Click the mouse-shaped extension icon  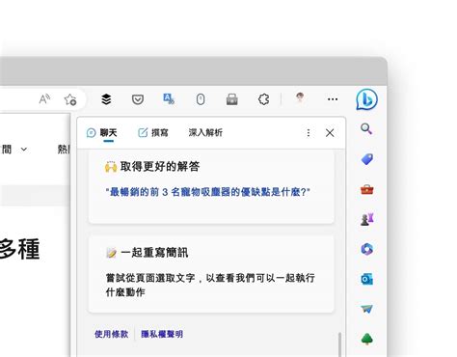pyautogui.click(x=201, y=99)
